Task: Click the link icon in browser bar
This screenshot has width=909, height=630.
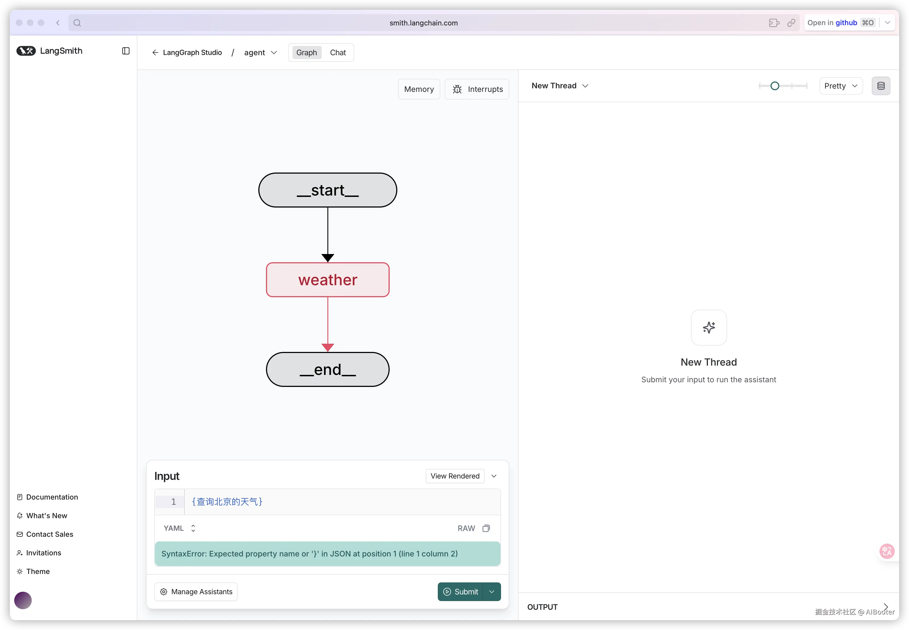Action: [791, 23]
